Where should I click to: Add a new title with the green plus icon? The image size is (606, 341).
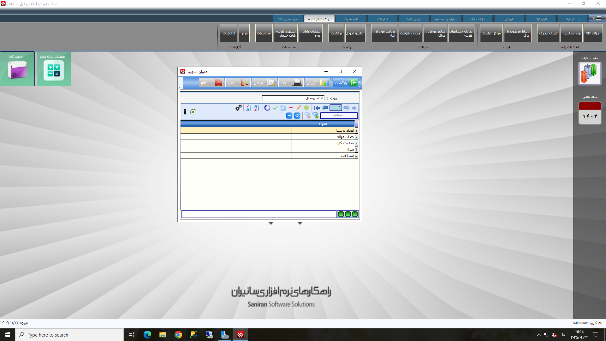click(306, 108)
